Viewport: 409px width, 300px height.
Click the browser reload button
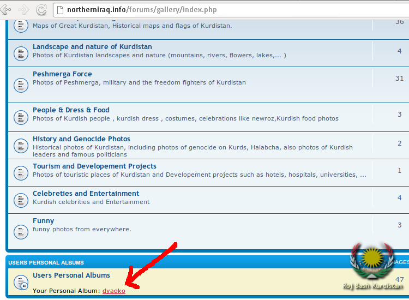pos(41,9)
